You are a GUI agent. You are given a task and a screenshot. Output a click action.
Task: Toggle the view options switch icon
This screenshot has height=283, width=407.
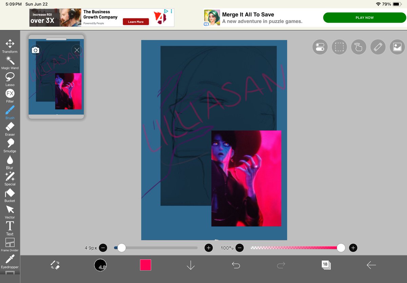click(320, 47)
